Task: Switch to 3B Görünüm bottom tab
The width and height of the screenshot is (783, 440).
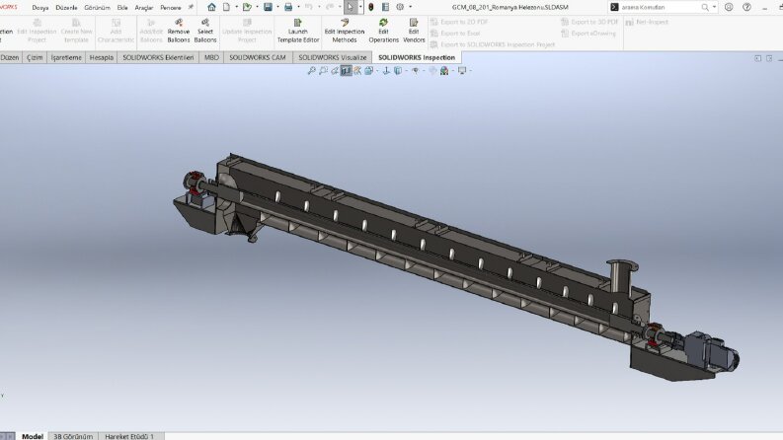Action: 73,436
